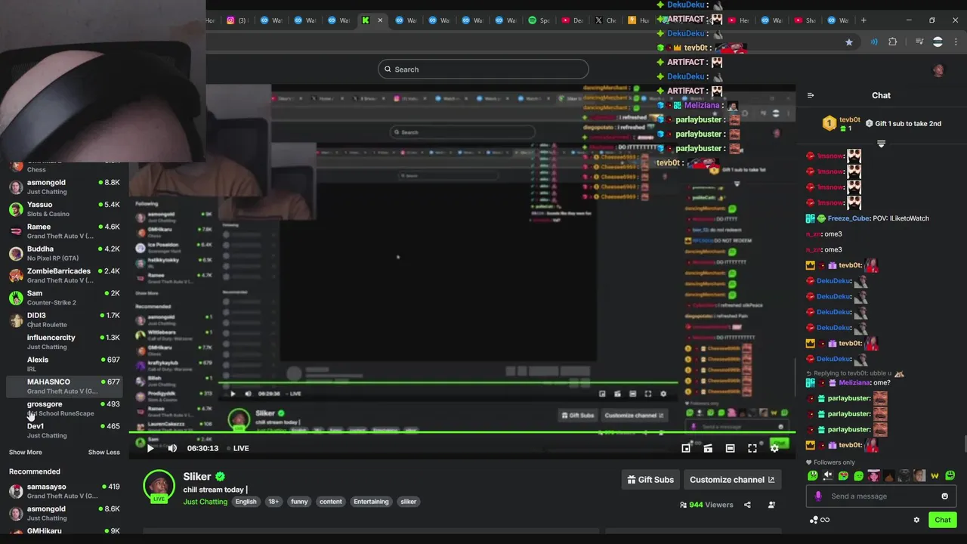
Task: Open Dev1 channel in sidebar
Action: tap(63, 430)
